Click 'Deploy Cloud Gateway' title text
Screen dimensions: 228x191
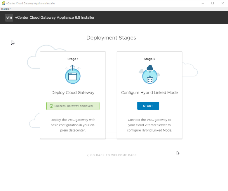pos(73,92)
